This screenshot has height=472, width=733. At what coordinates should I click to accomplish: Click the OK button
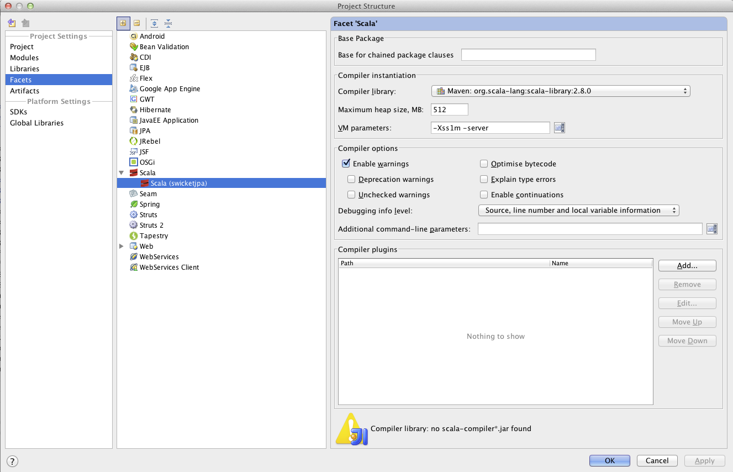(610, 460)
